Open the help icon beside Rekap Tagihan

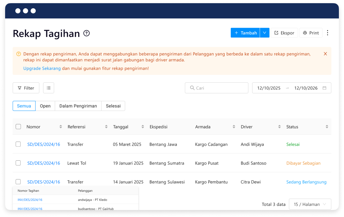[86, 33]
